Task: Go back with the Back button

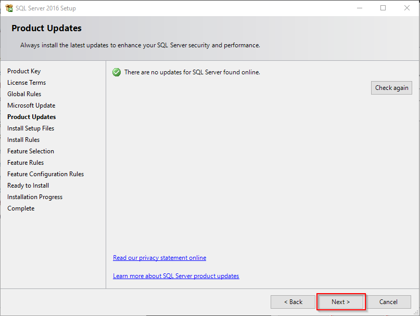Action: click(293, 302)
